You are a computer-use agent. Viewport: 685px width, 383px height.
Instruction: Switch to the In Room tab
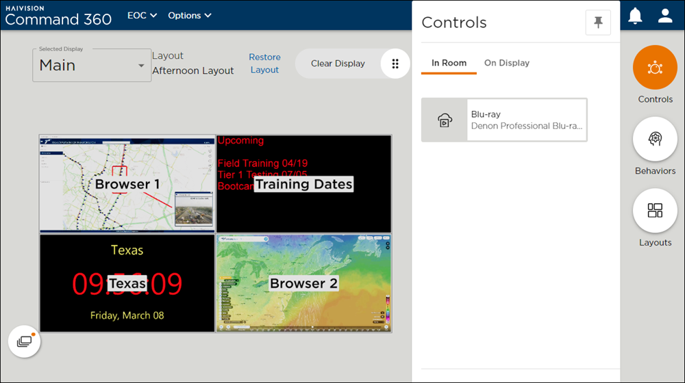click(x=449, y=63)
